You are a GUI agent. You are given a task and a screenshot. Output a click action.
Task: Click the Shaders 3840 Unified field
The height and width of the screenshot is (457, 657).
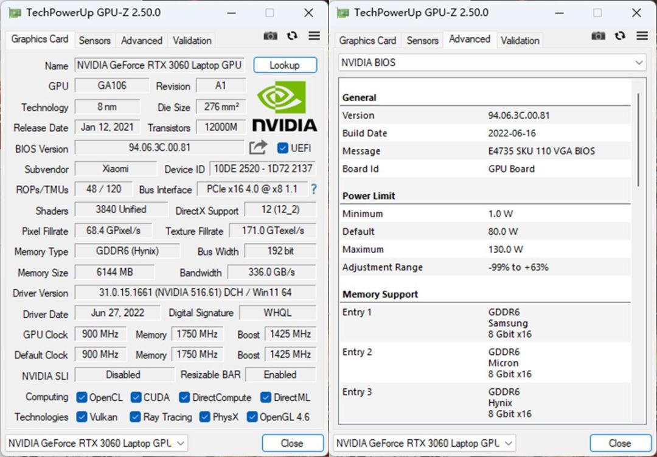click(121, 209)
